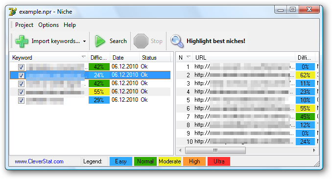Click the Ultra legend red swatch

pyautogui.click(x=219, y=161)
